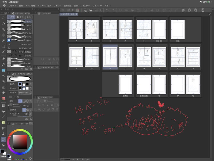Delete sub tool with trash icon

31,69
